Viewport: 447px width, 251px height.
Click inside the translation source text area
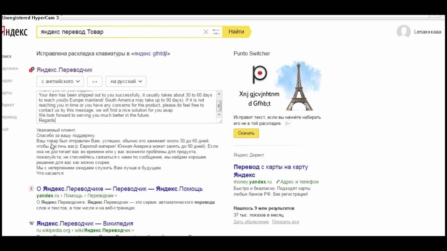pyautogui.click(x=126, y=106)
